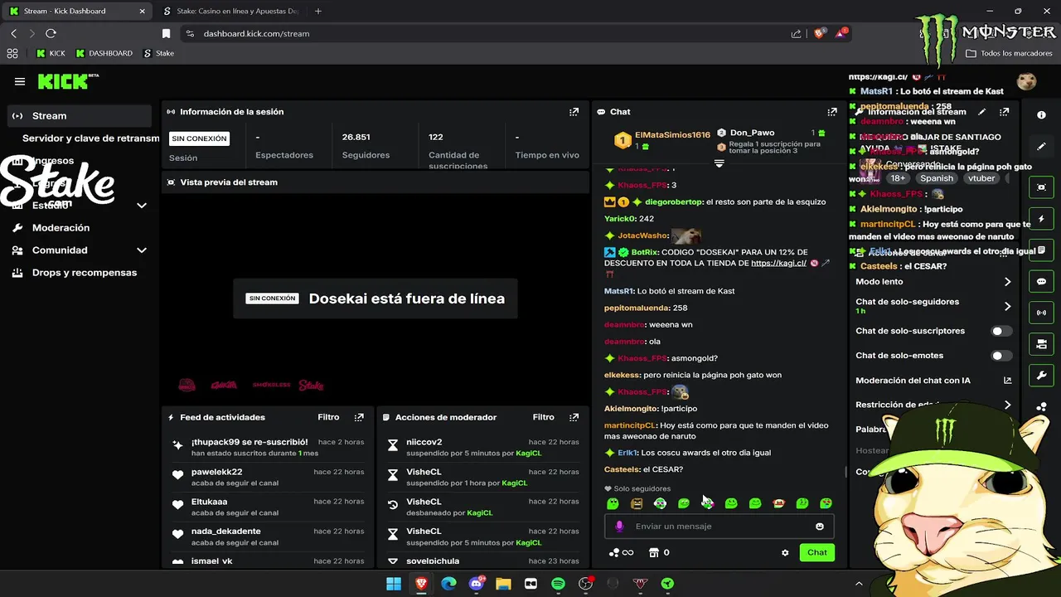Screen dimensions: 1061x597
Task: Toggle Chat de solo-emotes switch
Action: [x=1001, y=356]
